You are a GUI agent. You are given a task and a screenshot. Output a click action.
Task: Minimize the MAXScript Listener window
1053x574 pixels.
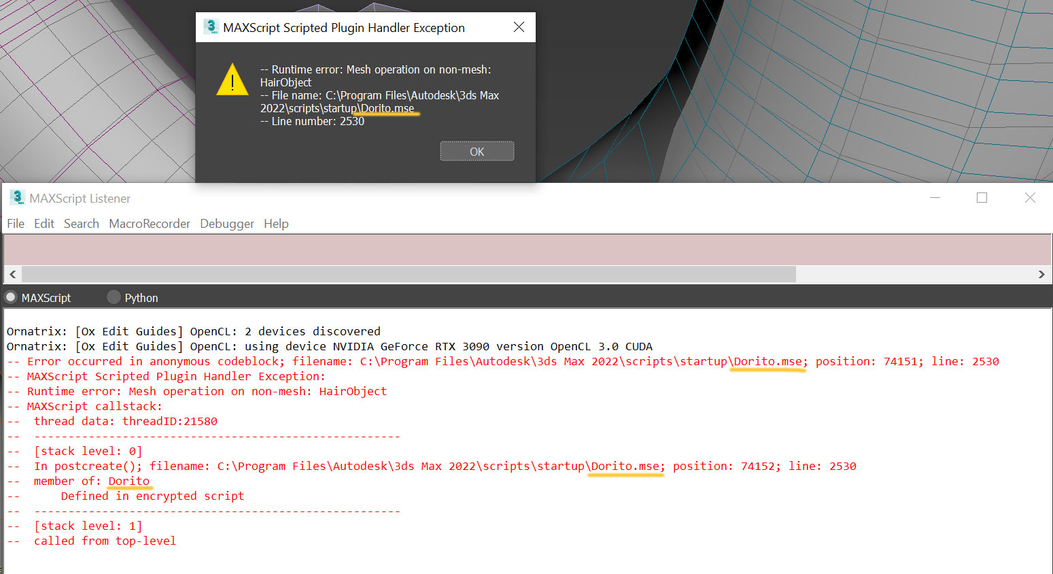(x=935, y=198)
